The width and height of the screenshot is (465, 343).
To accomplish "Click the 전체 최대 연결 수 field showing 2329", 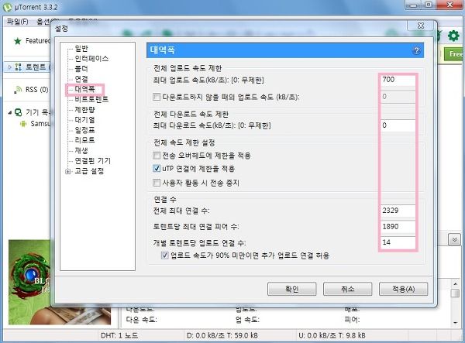I will tap(398, 211).
